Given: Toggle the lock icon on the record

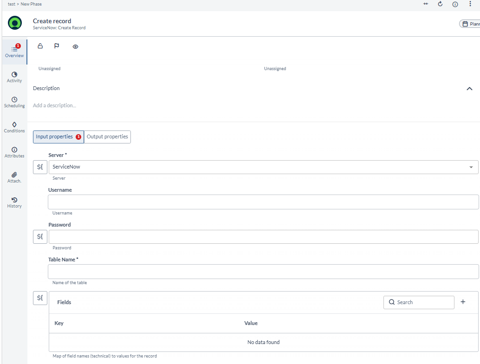Looking at the screenshot, I should tap(40, 46).
